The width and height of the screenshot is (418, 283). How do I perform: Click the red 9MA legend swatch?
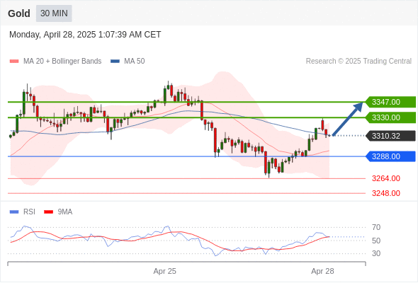(48, 212)
